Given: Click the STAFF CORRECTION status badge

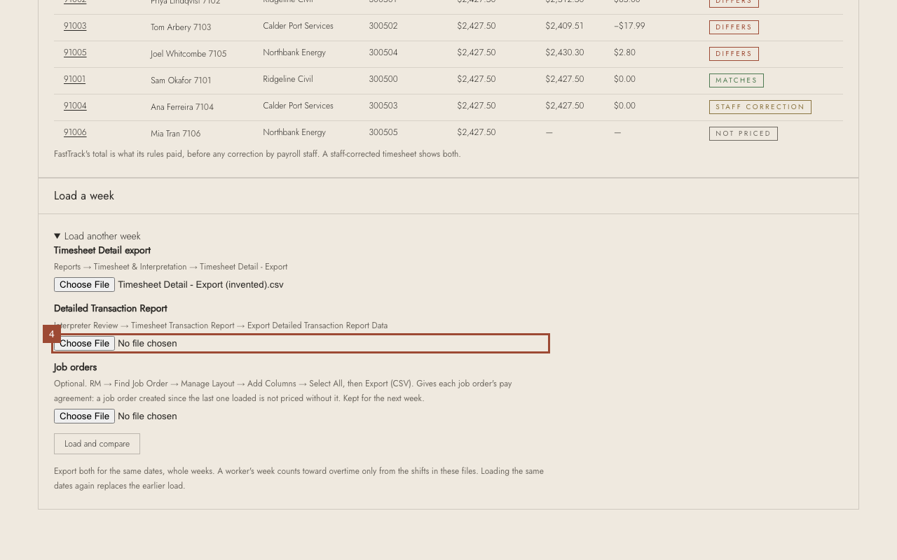Looking at the screenshot, I should pyautogui.click(x=760, y=107).
